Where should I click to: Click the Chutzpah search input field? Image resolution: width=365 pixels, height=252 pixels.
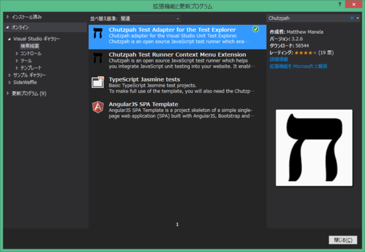308,18
